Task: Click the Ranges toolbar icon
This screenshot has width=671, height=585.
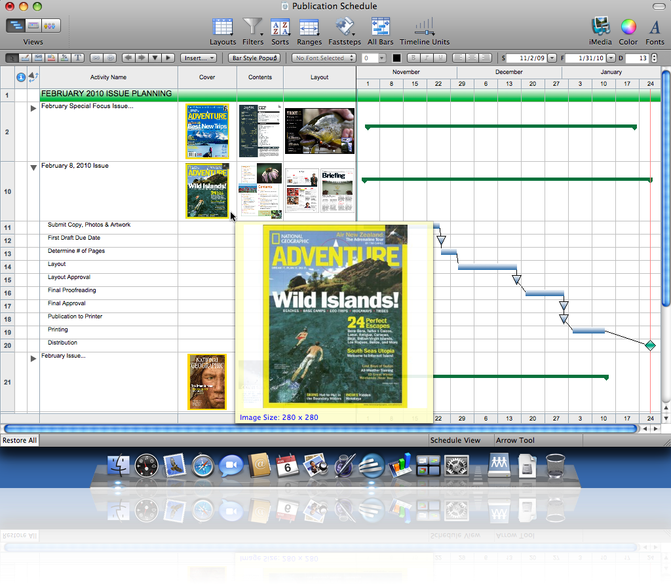Action: 309,28
